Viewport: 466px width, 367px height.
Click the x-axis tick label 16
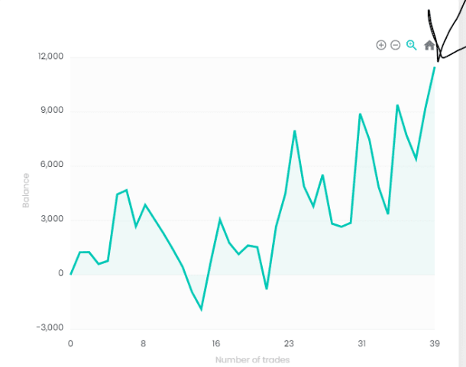pos(215,343)
